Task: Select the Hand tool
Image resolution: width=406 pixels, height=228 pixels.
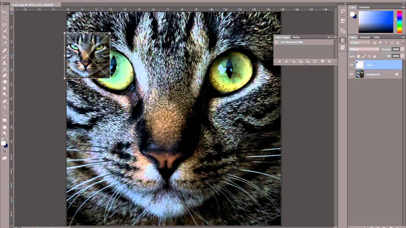Action: coord(5,127)
